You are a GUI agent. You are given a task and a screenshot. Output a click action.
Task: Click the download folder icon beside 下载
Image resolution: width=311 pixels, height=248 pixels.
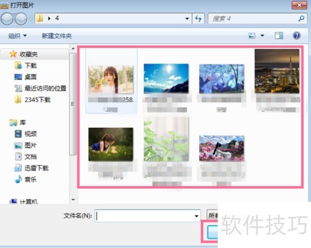[x=18, y=65]
